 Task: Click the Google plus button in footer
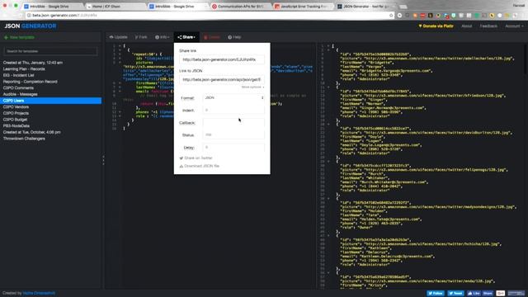[x=501, y=294]
